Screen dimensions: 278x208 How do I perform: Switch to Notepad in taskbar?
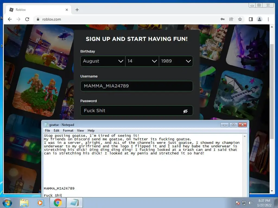[75, 203]
